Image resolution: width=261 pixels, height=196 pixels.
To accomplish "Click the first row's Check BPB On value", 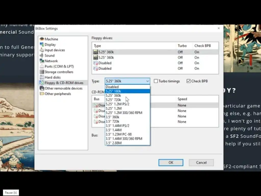I will tap(197, 52).
